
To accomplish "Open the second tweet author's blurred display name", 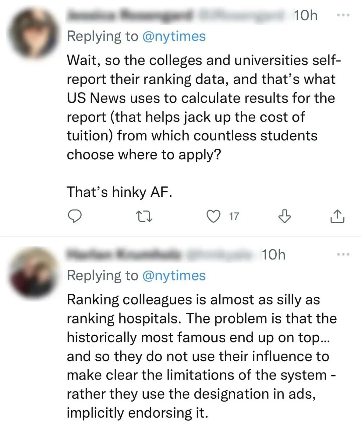I will (123, 255).
